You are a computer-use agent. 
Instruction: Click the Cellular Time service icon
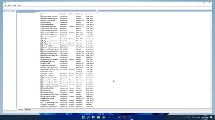click(x=41, y=63)
